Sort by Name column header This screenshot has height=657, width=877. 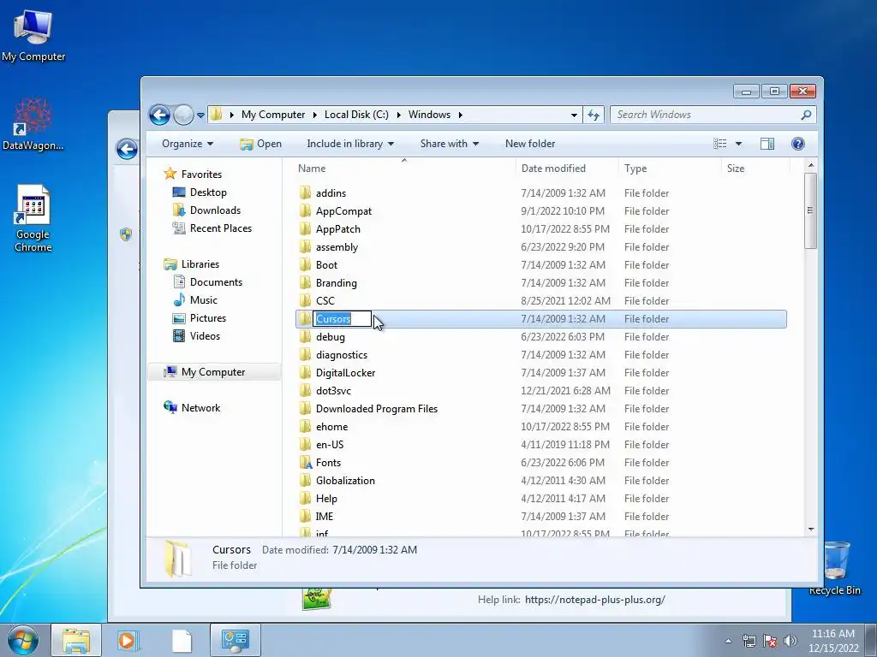[x=312, y=169]
